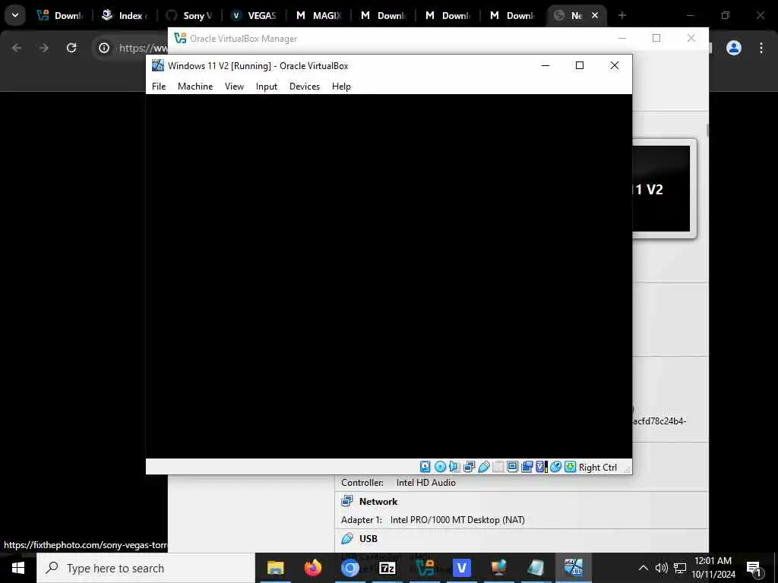The height and width of the screenshot is (583, 778).
Task: Go back in the browser
Action: point(17,48)
